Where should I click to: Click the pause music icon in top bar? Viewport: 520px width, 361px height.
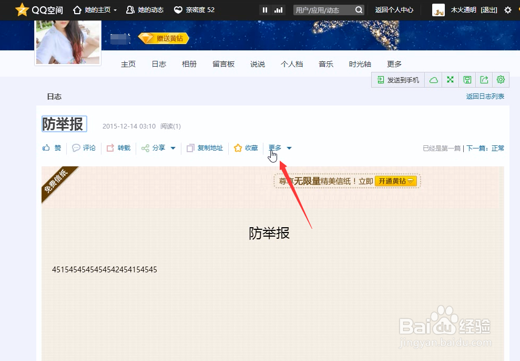(264, 9)
